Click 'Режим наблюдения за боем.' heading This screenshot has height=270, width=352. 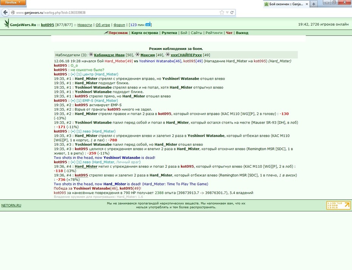point(176,49)
